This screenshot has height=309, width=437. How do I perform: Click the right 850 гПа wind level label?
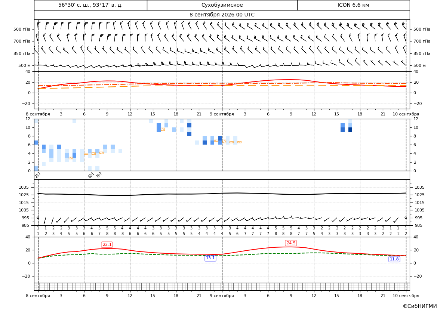[x=422, y=53]
